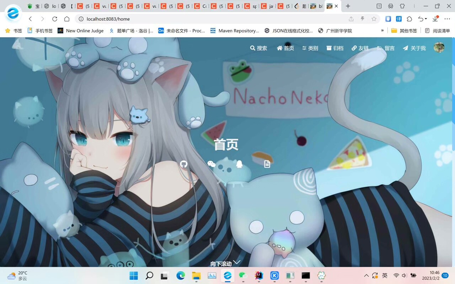Screen dimensions: 455x284
Task: Open the user avatar in the navbar
Action: point(439,48)
